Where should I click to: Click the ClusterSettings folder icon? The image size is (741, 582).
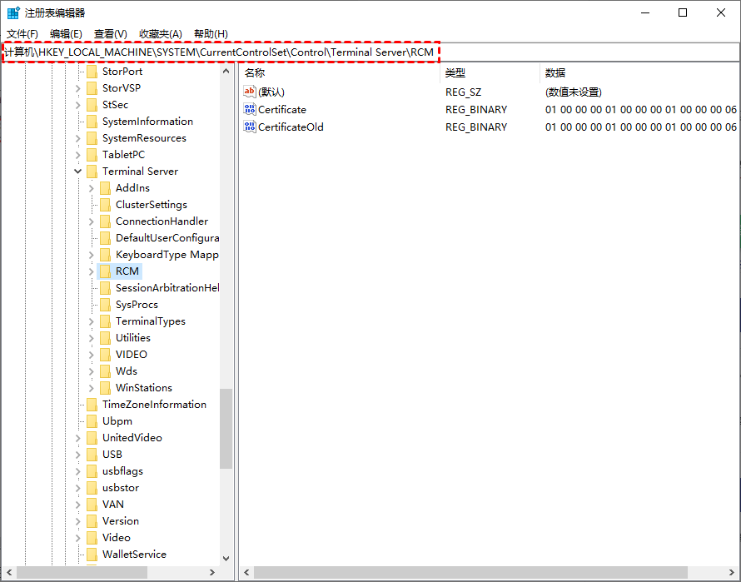click(106, 205)
